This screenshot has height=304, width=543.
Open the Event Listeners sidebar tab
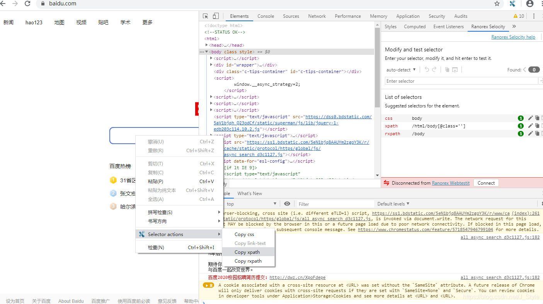pos(448,27)
